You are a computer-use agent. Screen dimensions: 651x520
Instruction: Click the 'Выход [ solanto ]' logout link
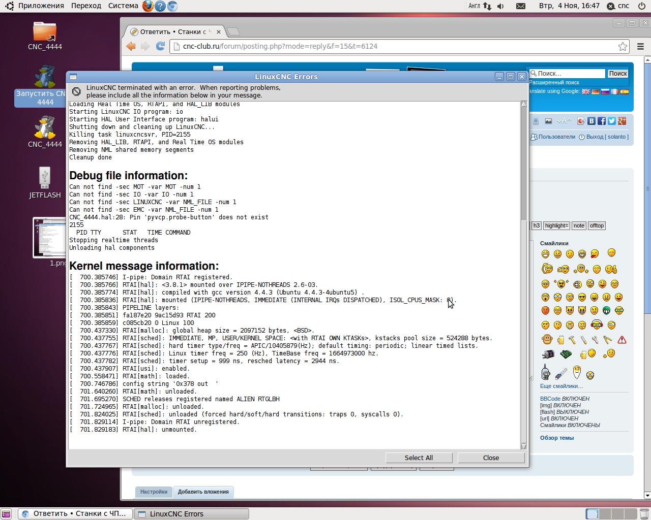coord(604,137)
